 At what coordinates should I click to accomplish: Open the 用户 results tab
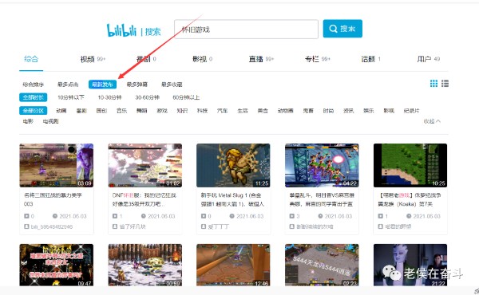(x=429, y=59)
